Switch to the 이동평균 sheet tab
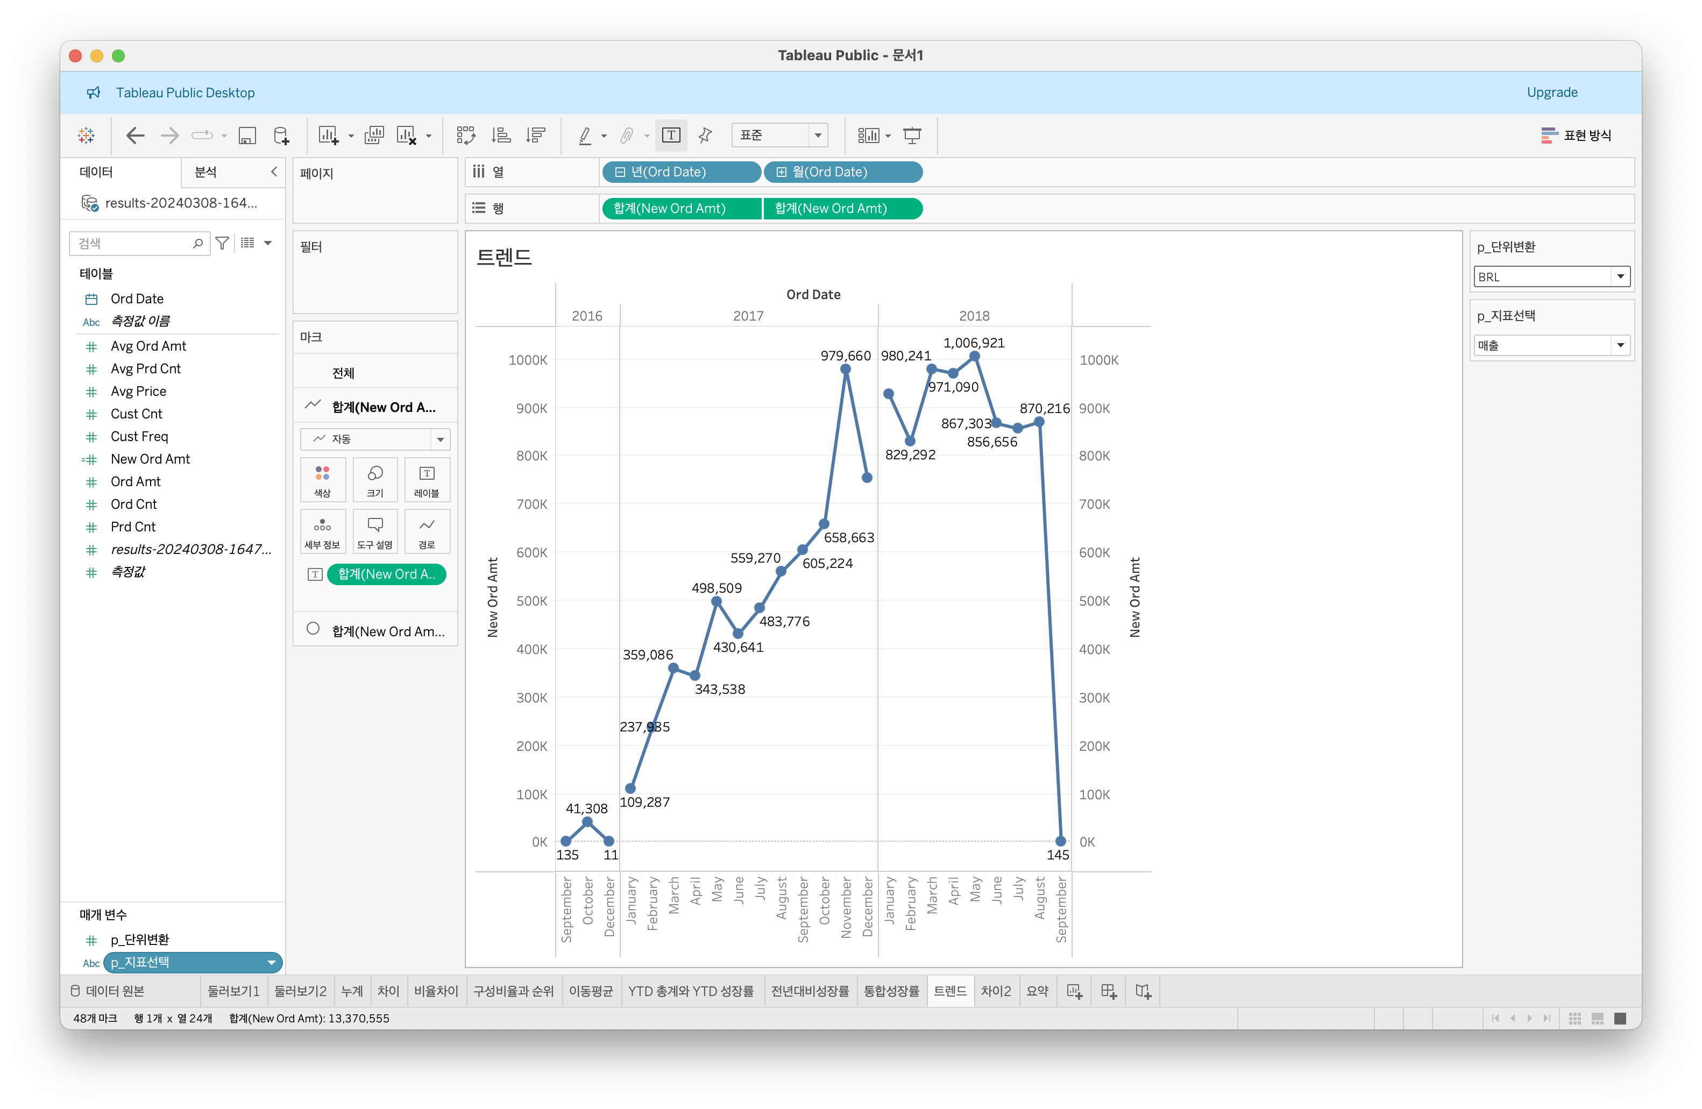 point(591,991)
